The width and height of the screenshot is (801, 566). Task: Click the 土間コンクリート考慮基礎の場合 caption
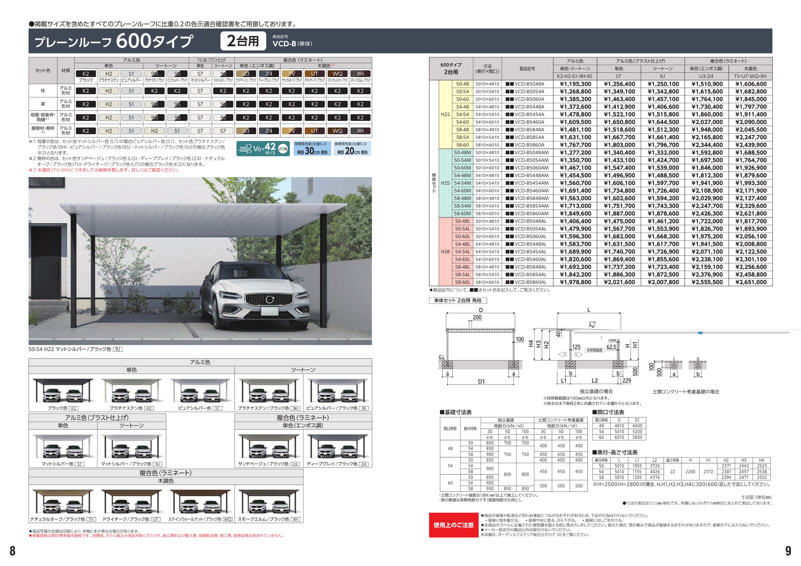tap(686, 392)
